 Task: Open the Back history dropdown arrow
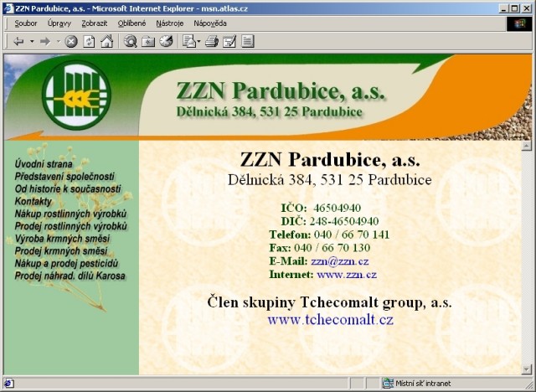tap(32, 42)
